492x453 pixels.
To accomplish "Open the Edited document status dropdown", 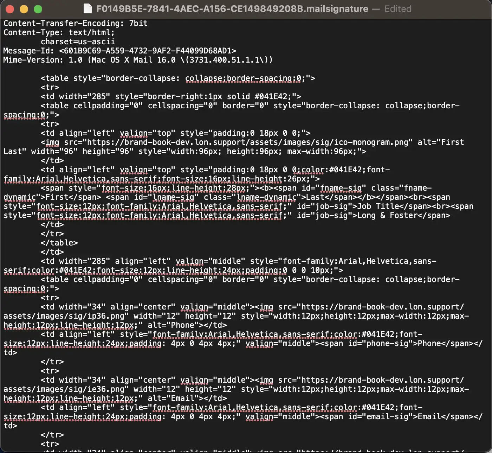I will [x=397, y=9].
